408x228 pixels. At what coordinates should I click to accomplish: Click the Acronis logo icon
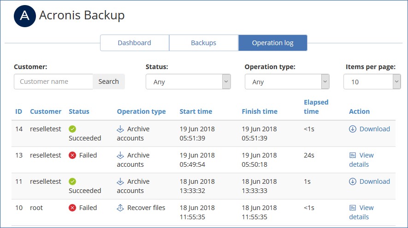25,16
